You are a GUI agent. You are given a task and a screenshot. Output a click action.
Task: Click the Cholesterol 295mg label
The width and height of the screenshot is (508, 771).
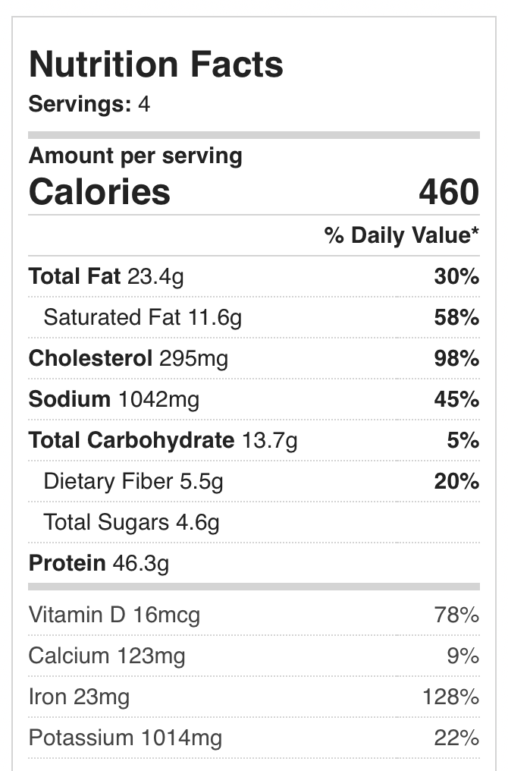[x=128, y=358]
